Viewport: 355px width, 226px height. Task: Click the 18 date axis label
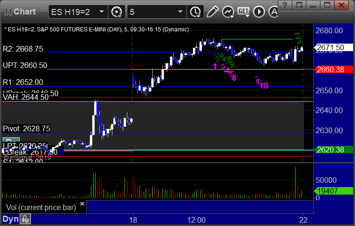coord(133,220)
